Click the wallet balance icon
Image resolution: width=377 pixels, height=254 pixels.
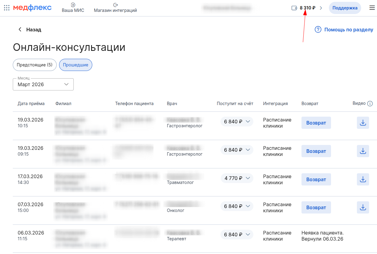point(294,8)
